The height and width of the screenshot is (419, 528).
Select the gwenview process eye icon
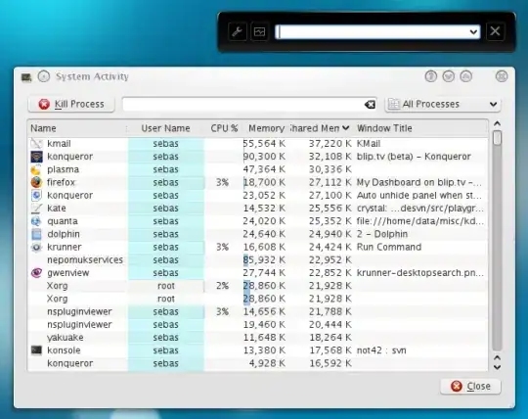click(36, 273)
